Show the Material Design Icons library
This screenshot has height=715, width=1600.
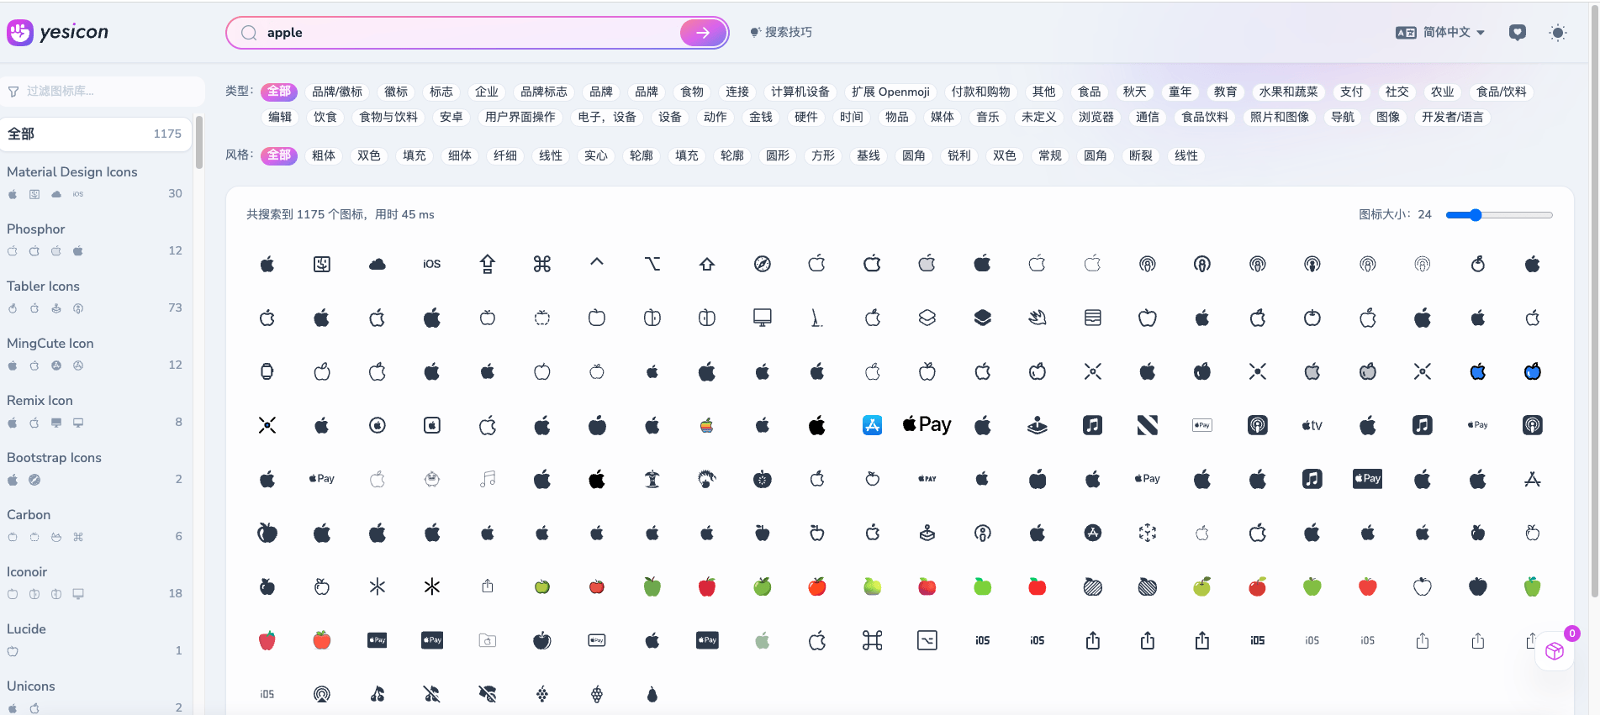pyautogui.click(x=94, y=181)
